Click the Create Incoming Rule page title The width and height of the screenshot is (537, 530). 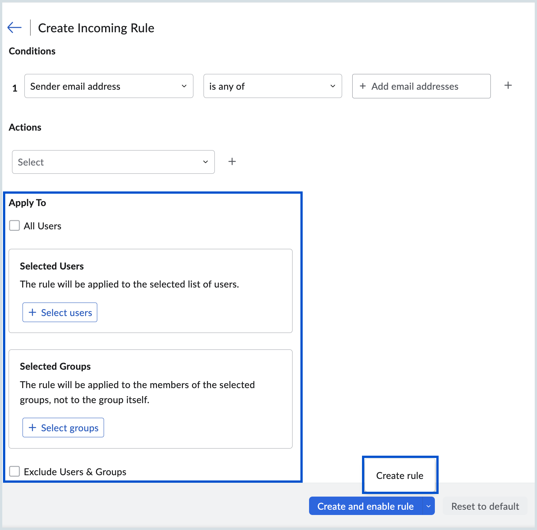pos(96,28)
